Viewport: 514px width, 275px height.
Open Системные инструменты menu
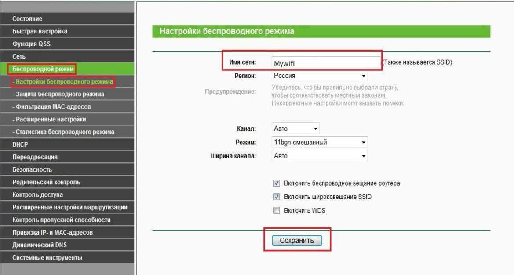pos(47,258)
